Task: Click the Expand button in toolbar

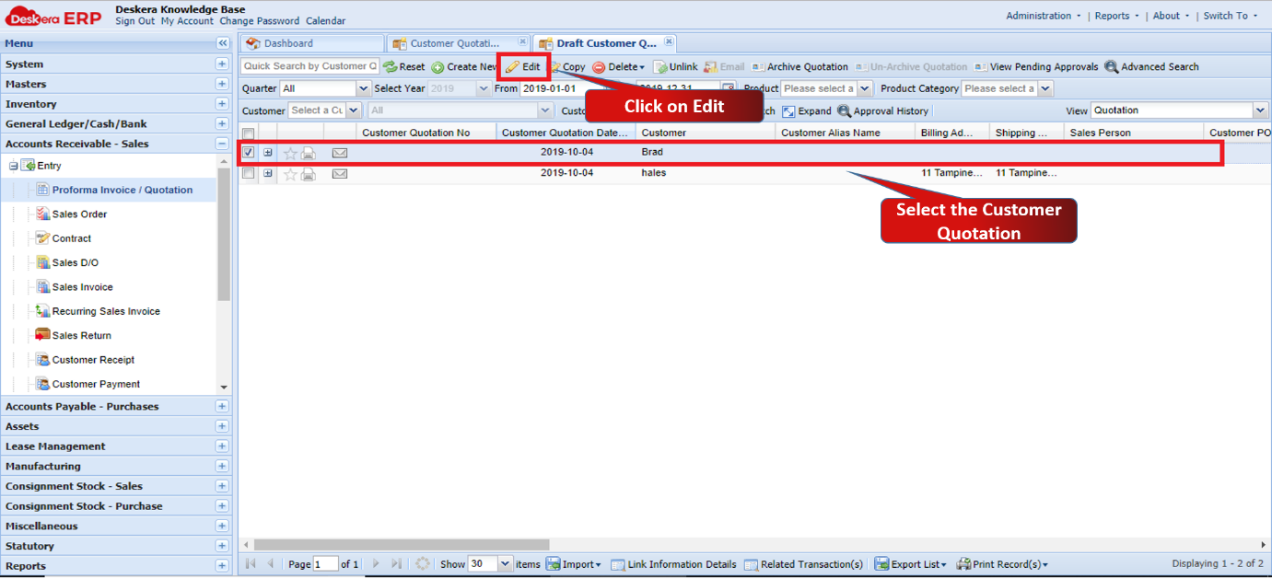Action: [807, 110]
